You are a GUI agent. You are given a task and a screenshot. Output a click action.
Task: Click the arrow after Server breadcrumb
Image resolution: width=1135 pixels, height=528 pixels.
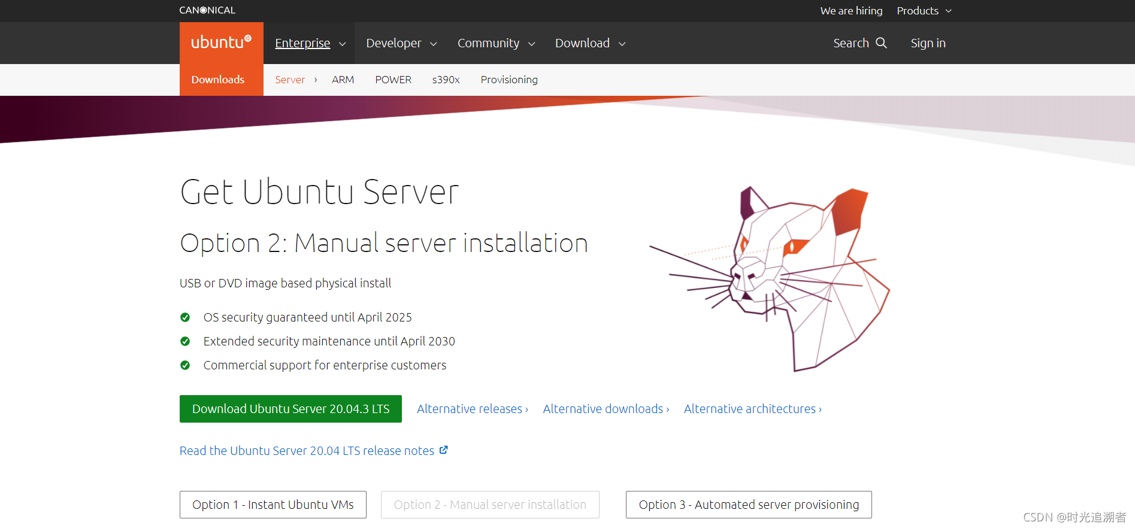click(316, 80)
